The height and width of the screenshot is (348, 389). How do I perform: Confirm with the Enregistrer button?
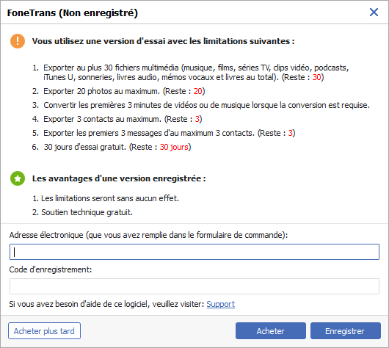(x=346, y=331)
